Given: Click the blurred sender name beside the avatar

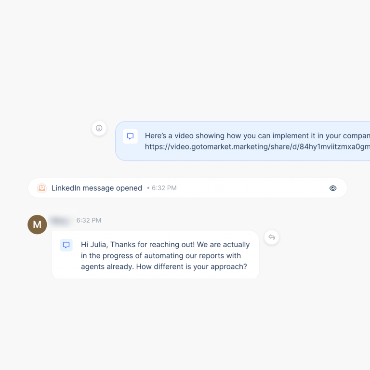Looking at the screenshot, I should [x=60, y=220].
